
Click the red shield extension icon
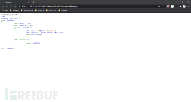pos(168,6)
